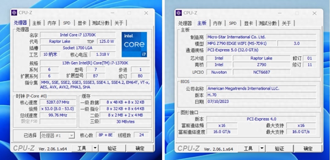Click the 8 x 32 KB + 8 x 64 KB cache
The height and width of the screenshot is (160, 330).
coord(125,108)
